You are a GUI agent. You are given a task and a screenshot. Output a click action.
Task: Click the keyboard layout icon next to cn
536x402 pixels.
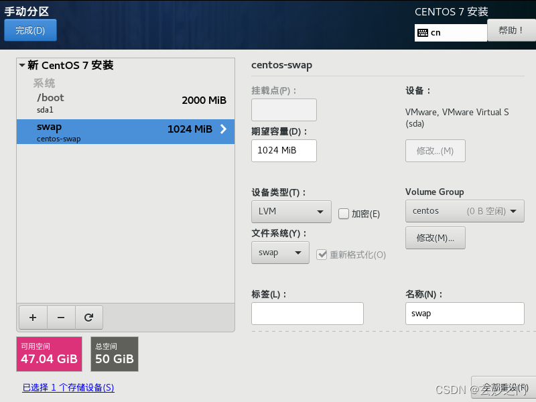click(x=423, y=33)
